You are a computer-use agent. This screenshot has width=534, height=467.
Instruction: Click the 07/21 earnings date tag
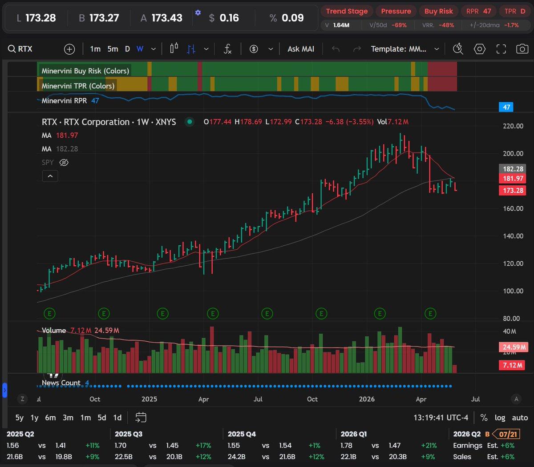point(506,434)
